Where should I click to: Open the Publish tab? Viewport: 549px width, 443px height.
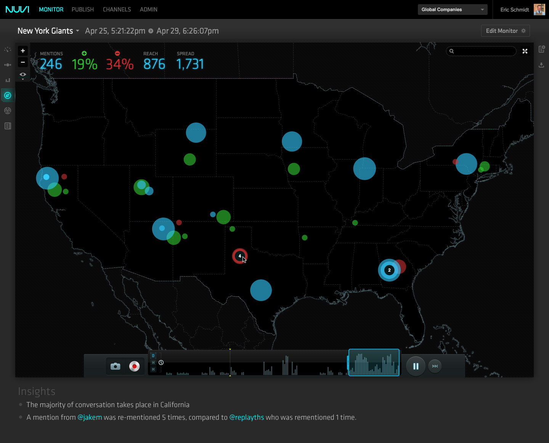tap(83, 10)
